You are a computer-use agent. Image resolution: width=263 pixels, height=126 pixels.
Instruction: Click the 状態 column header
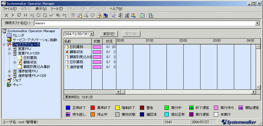tap(97, 41)
